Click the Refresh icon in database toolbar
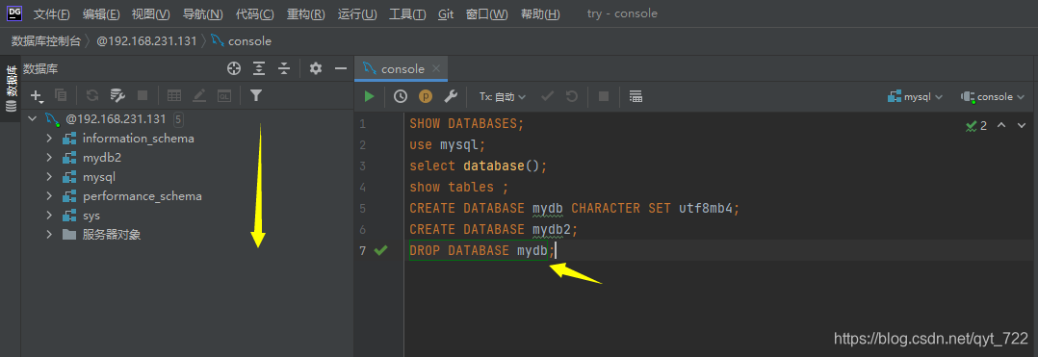 click(x=92, y=96)
